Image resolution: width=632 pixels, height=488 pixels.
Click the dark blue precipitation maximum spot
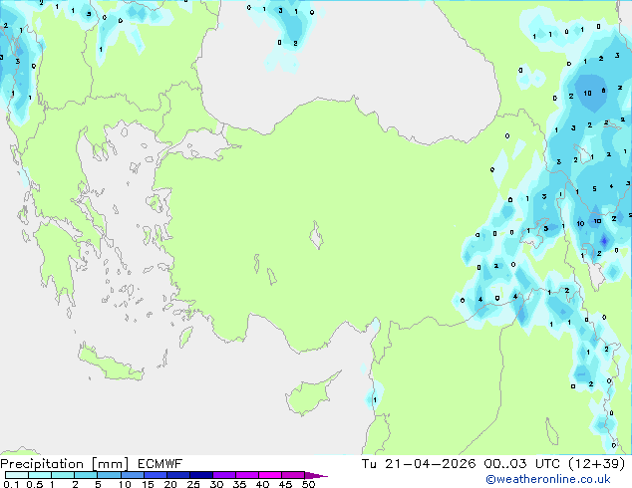(604, 241)
